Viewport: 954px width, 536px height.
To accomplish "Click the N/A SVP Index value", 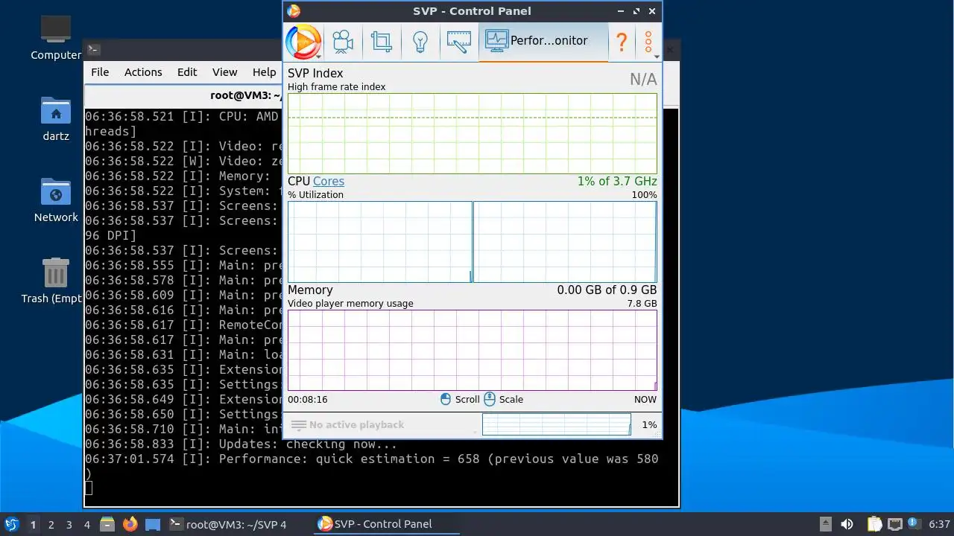I will coord(643,79).
